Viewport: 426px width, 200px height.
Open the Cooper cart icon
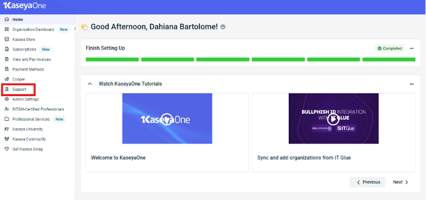click(x=7, y=79)
